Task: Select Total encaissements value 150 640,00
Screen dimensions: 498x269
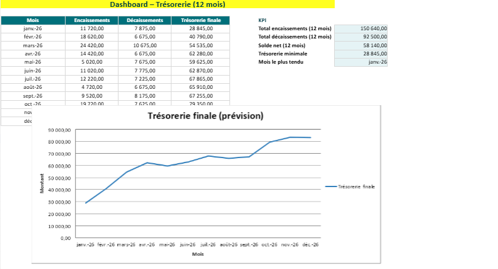Action: (361, 28)
